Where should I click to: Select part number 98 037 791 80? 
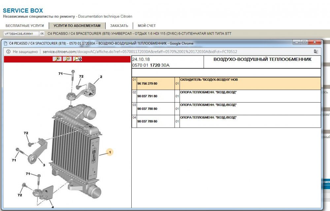pos(147,96)
